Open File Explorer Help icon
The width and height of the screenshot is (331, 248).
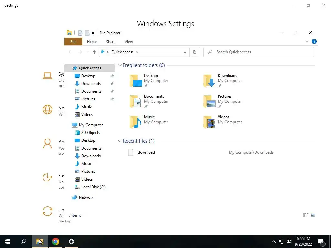tap(314, 41)
